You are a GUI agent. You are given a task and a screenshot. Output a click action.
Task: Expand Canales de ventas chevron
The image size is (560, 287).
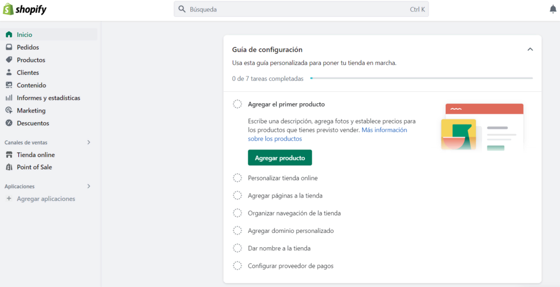coord(89,142)
